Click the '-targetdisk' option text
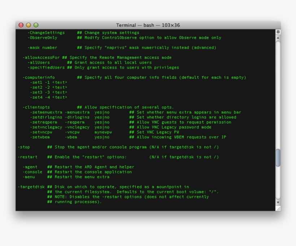 31,187
